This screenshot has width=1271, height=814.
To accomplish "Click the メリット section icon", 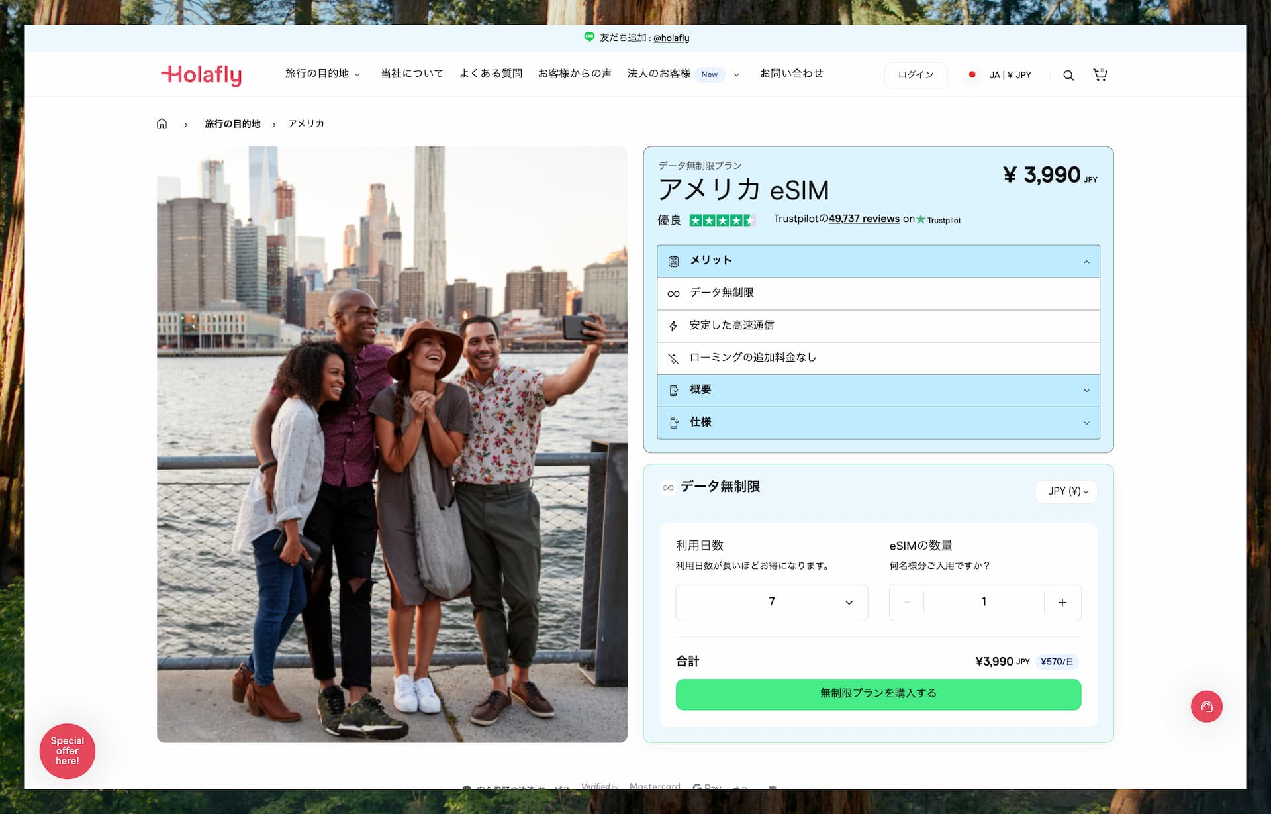I will click(673, 261).
